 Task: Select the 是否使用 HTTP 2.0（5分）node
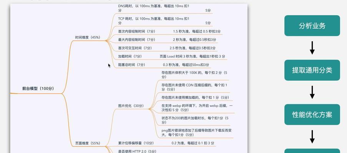click(137, 151)
